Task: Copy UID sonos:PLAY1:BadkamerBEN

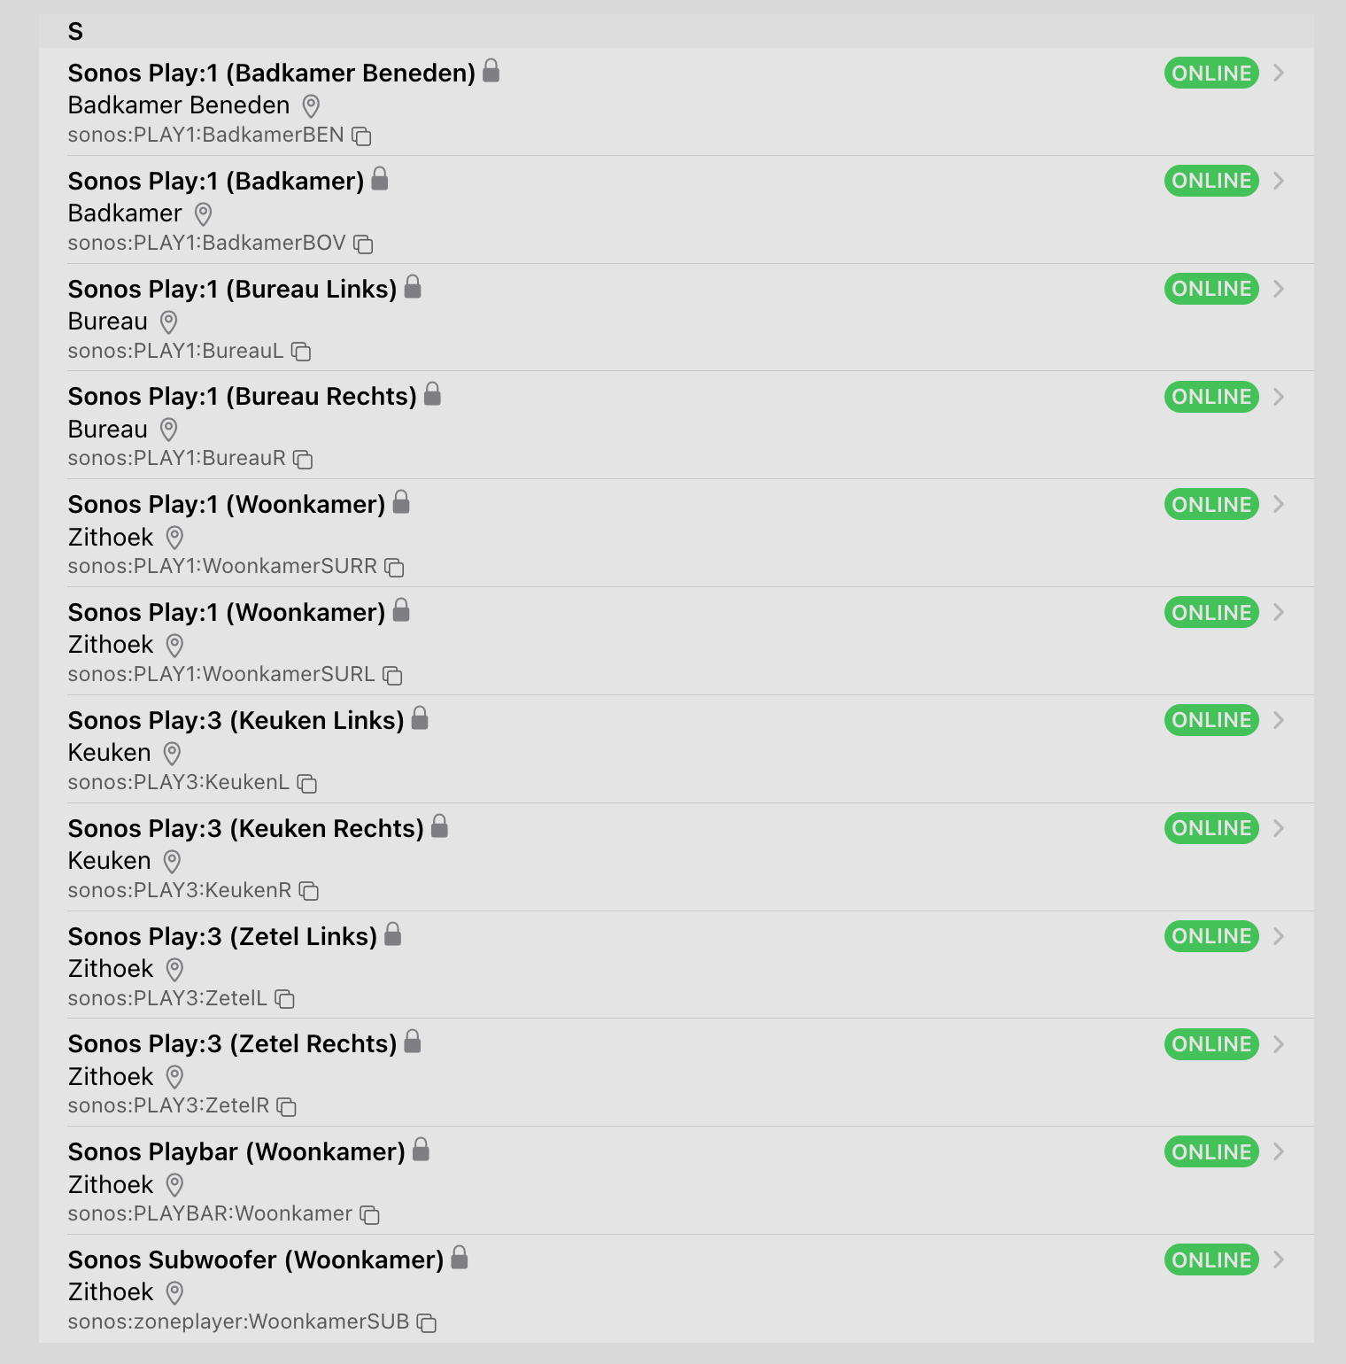Action: 361,136
